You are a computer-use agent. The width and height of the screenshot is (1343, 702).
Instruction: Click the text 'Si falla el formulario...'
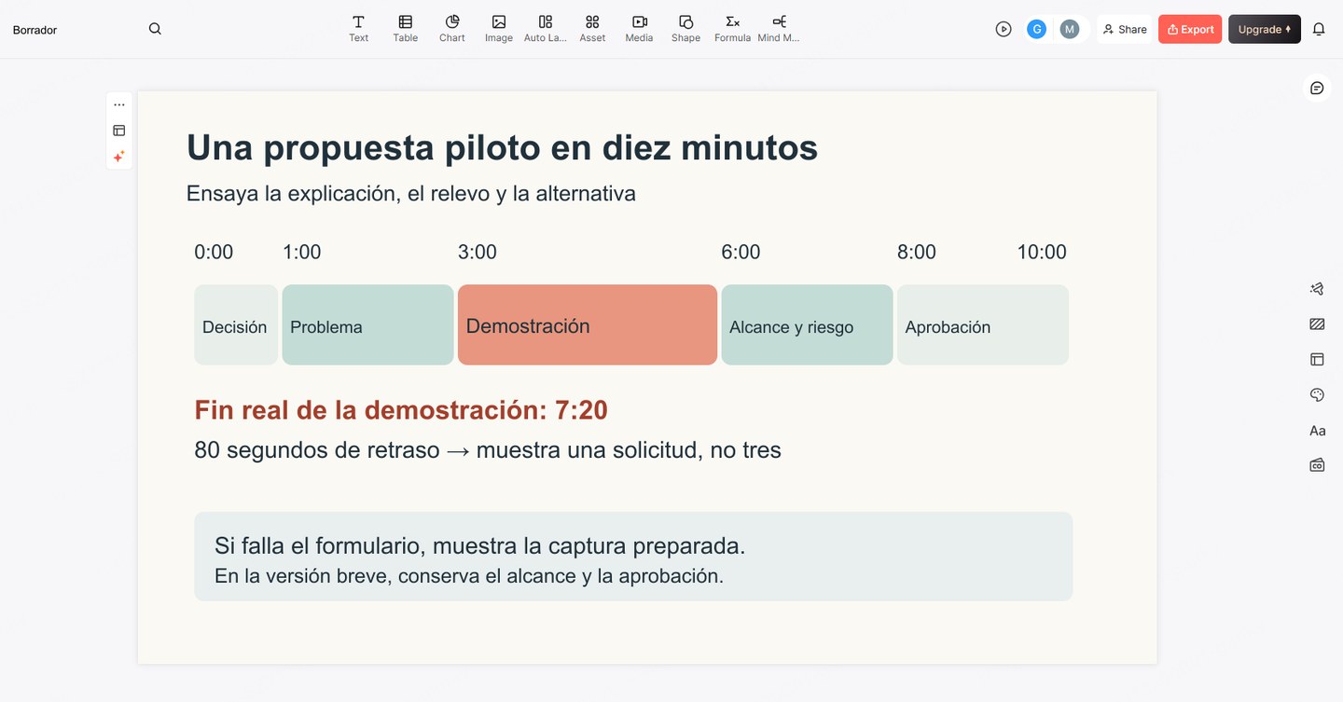(x=480, y=545)
